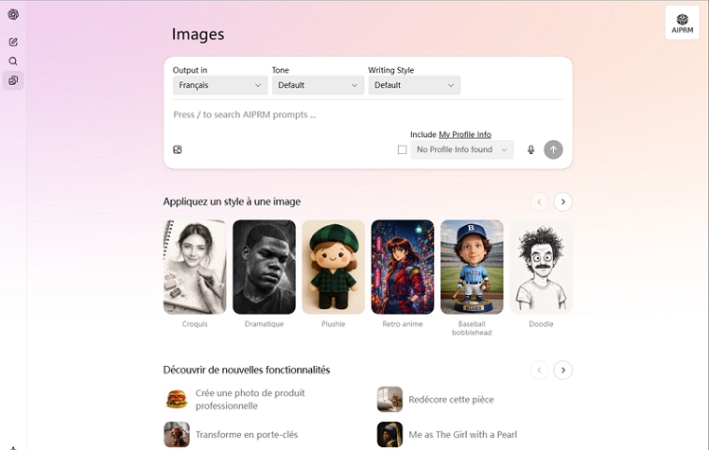Click the Images page heading
709x450 pixels.
click(199, 34)
